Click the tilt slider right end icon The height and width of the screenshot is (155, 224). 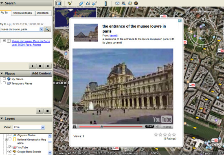(x=217, y=11)
